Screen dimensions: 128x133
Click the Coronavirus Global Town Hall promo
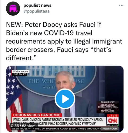[x=108, y=107]
